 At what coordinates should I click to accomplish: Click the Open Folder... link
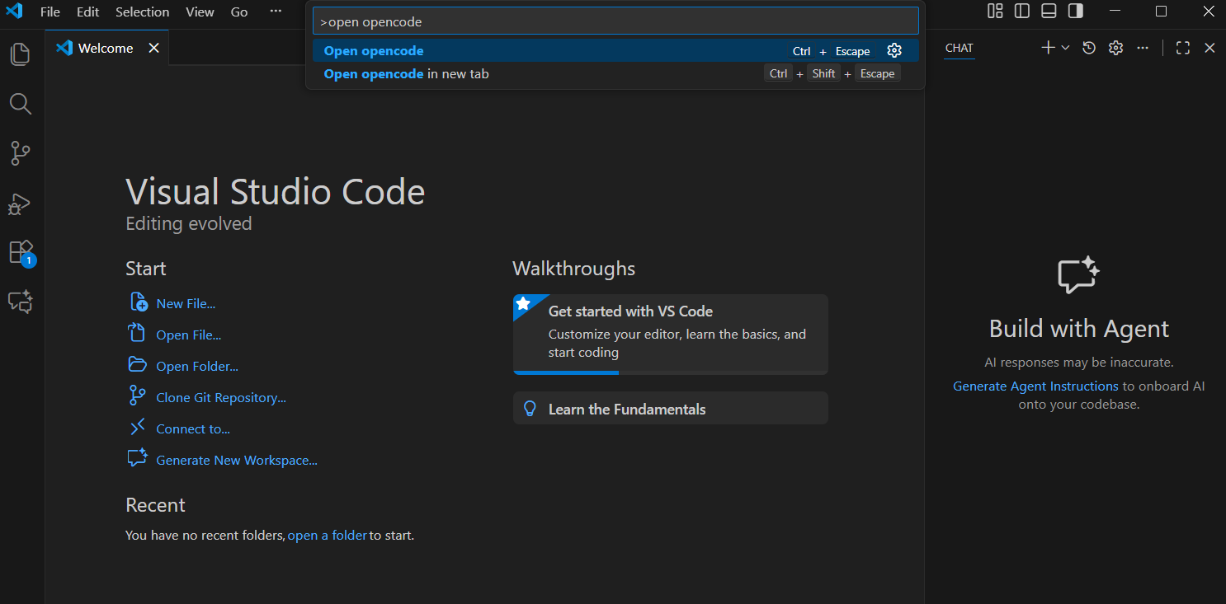(x=197, y=367)
